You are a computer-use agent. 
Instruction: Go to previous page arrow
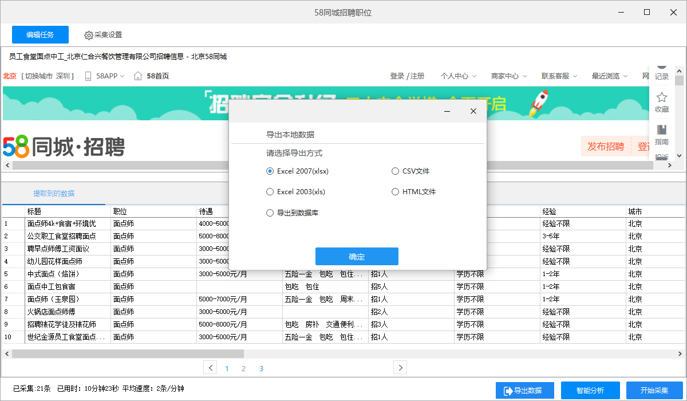click(211, 368)
